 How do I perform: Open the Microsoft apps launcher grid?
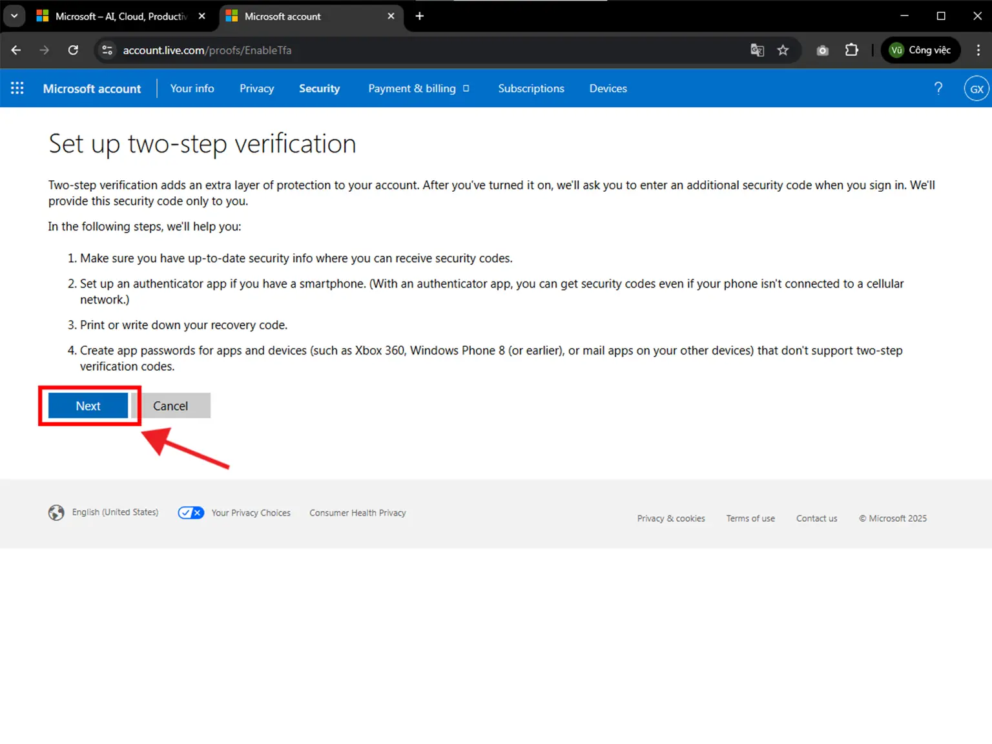click(17, 88)
